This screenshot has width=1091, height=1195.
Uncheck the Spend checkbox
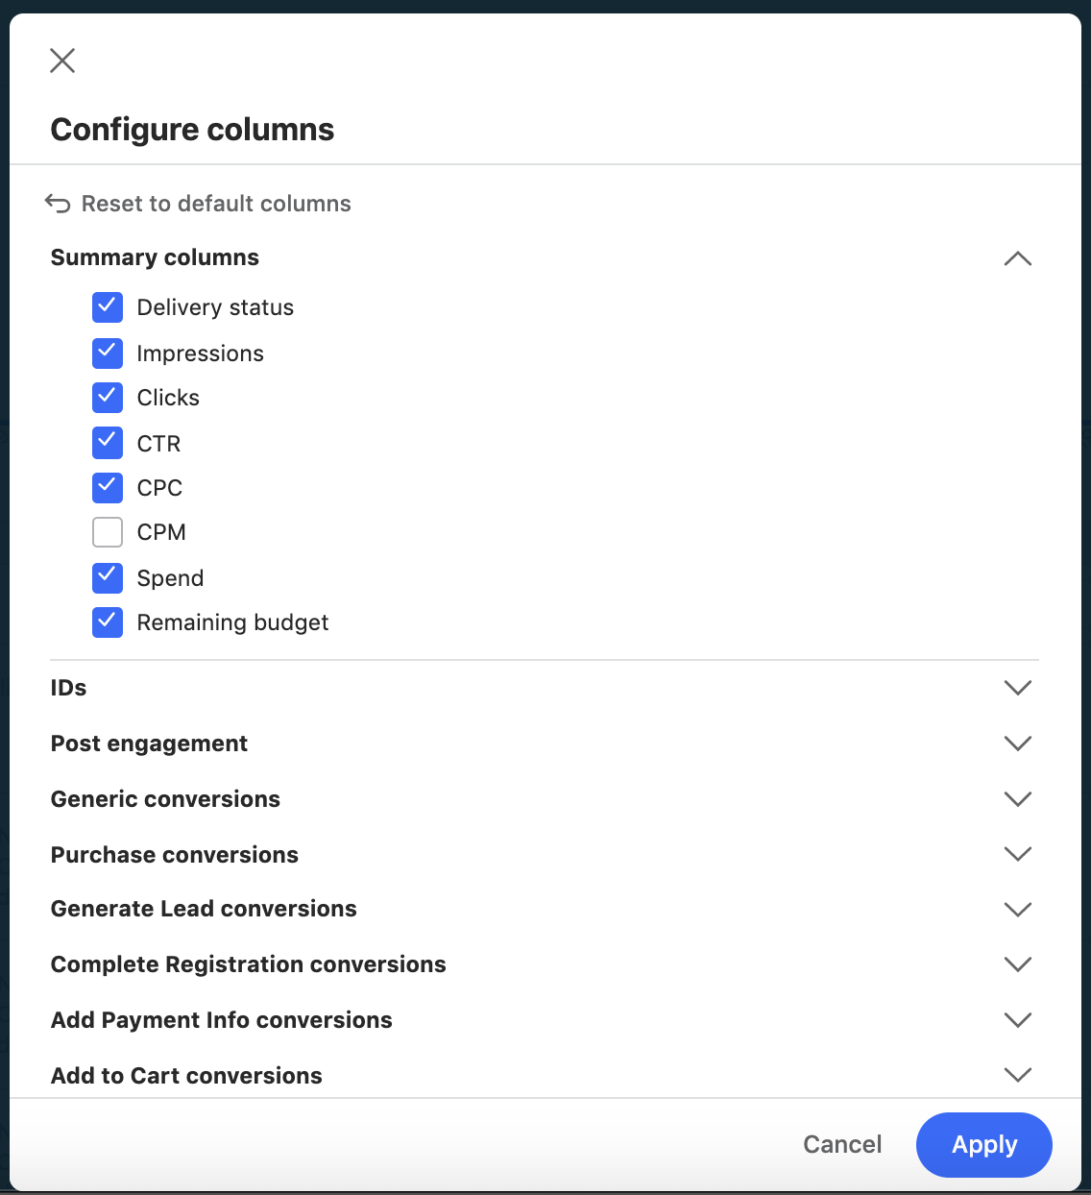point(108,577)
